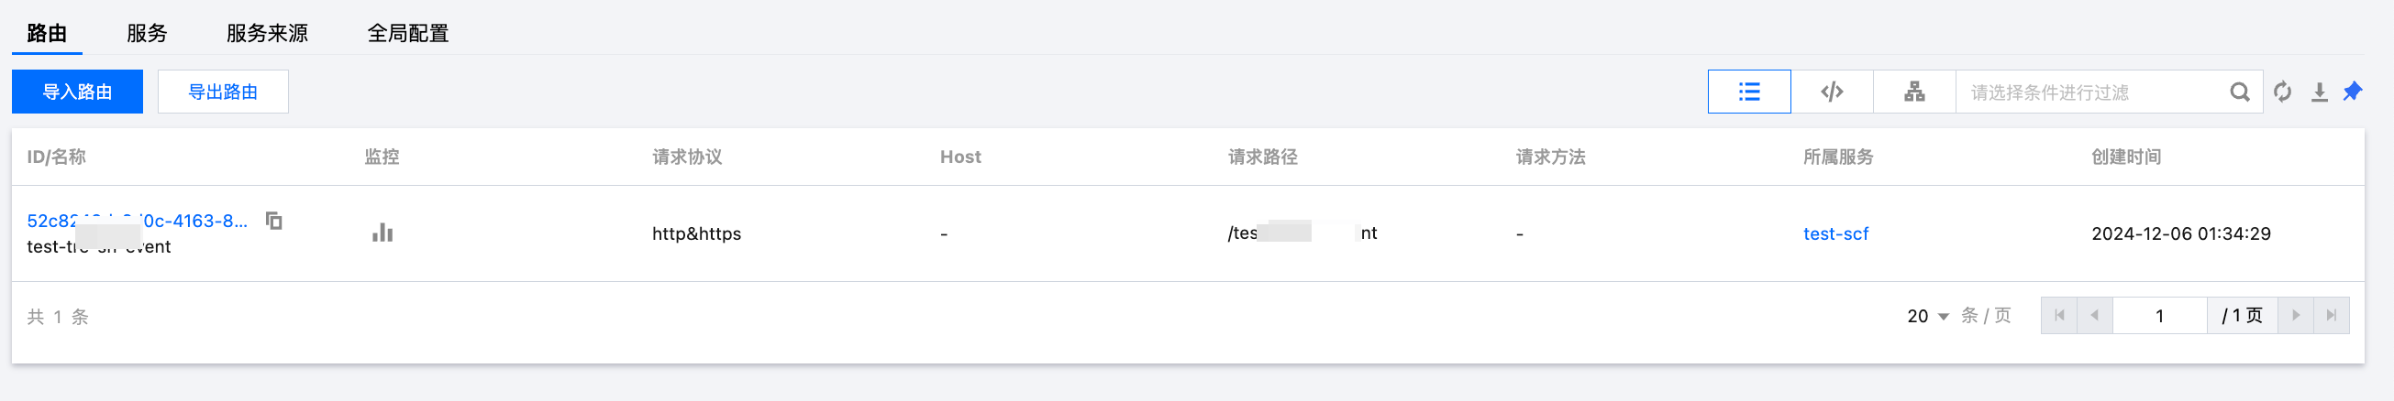Click the blue pin icon
2394x401 pixels.
pos(2353,91)
